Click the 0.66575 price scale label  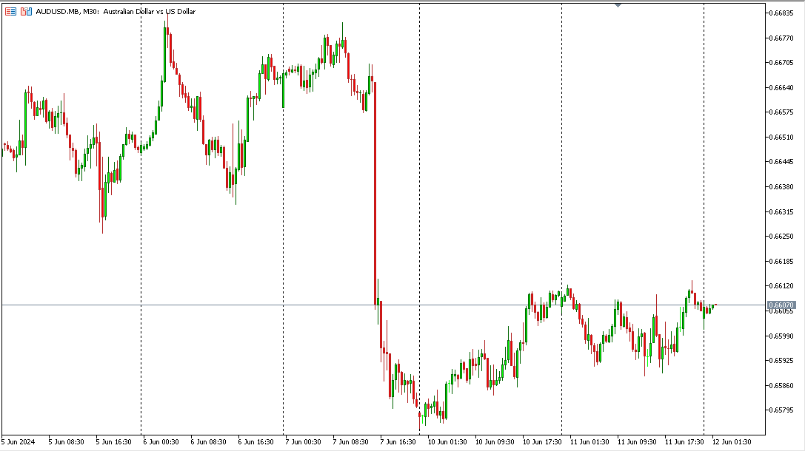pos(782,112)
